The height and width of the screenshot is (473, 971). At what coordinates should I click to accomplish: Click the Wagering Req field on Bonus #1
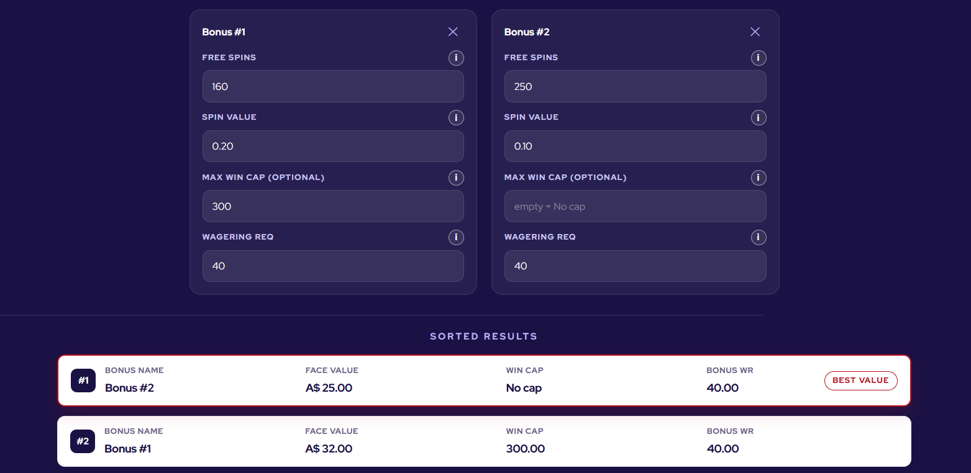tap(333, 266)
